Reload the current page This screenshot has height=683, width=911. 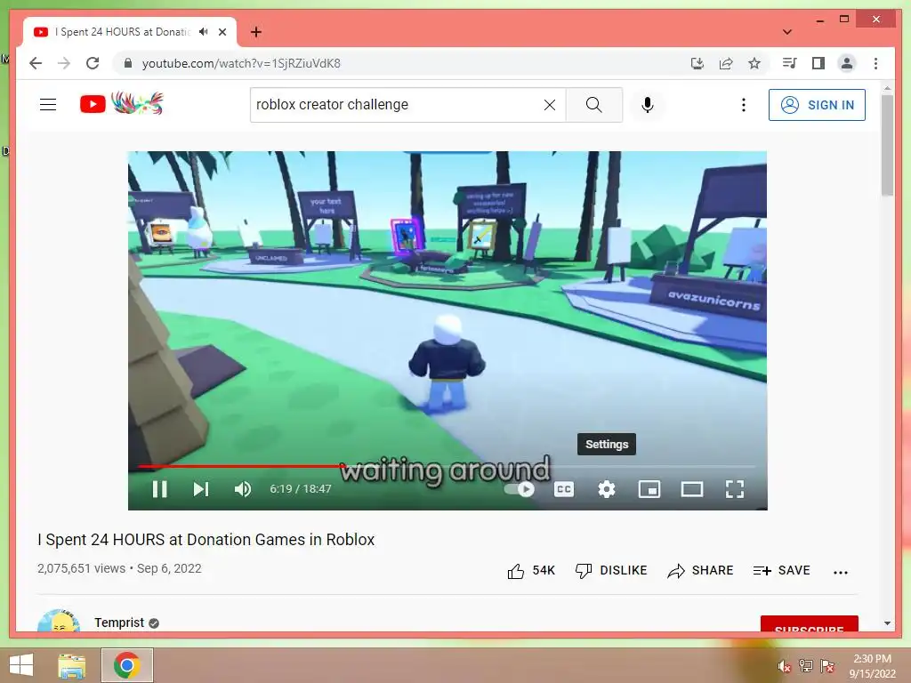[93, 63]
